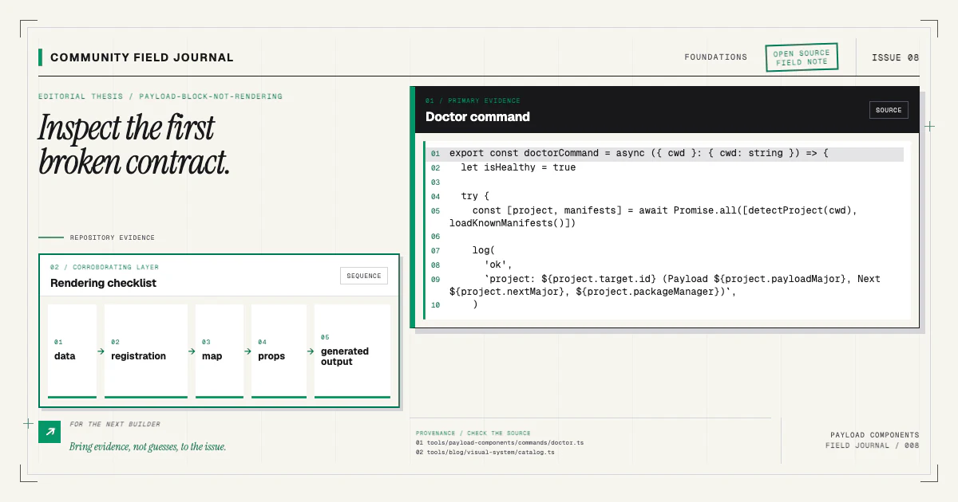Click code line 08 'ok',

tap(498, 265)
